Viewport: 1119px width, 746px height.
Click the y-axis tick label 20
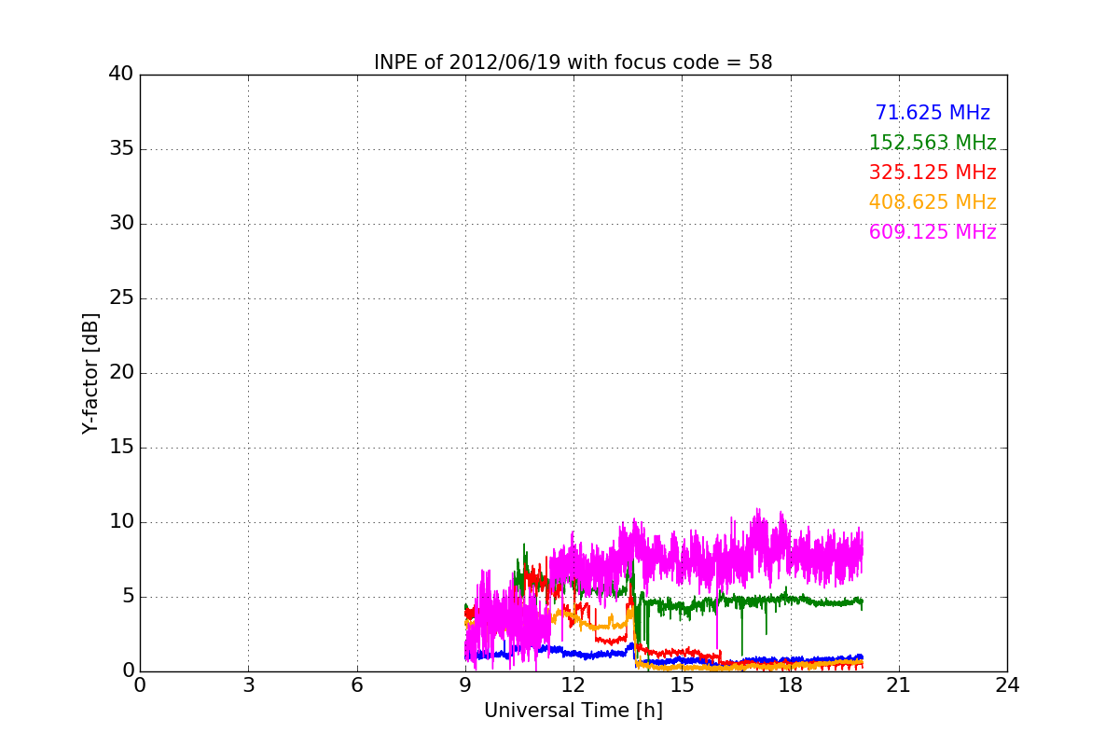120,373
